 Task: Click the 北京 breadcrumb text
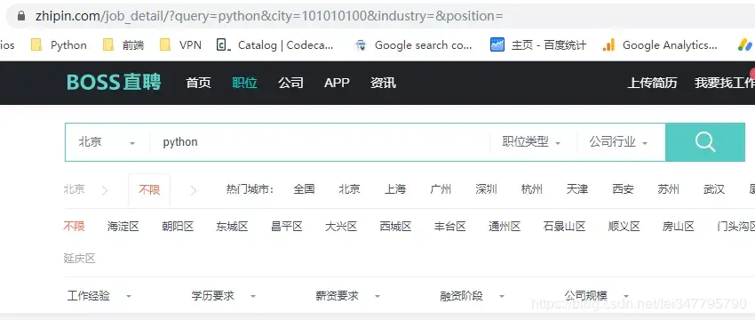coord(74,189)
